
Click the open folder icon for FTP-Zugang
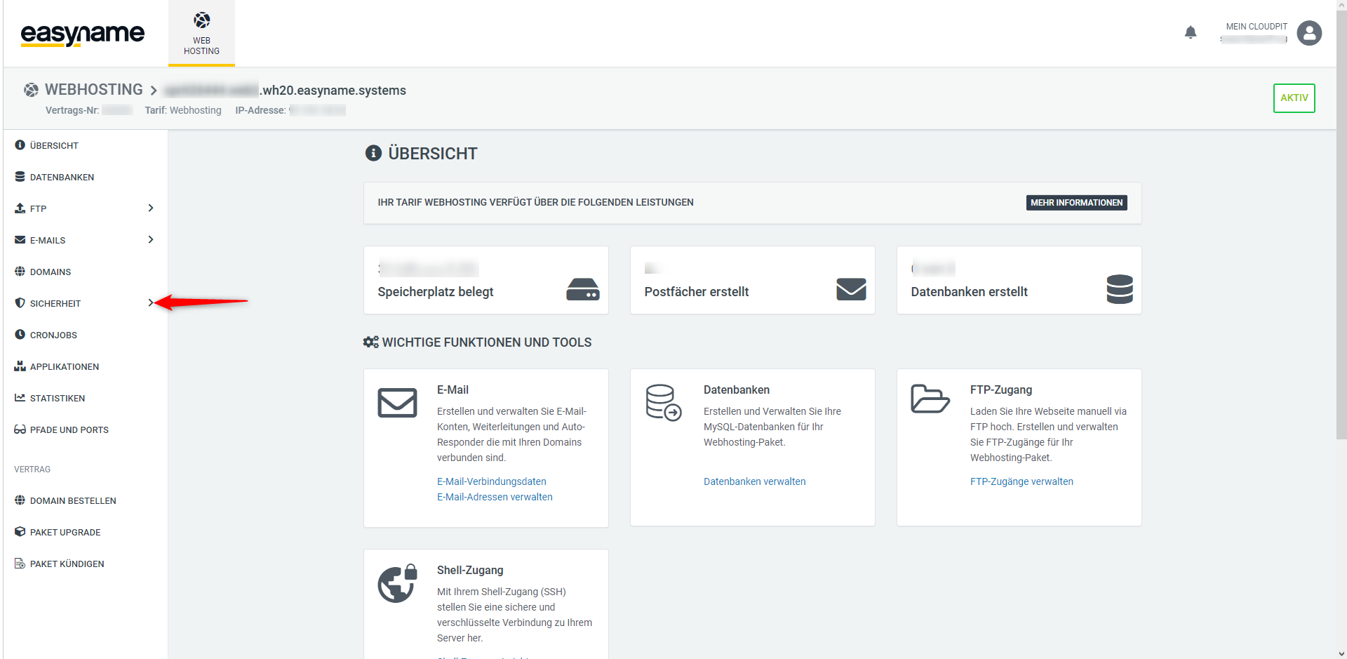(x=930, y=399)
